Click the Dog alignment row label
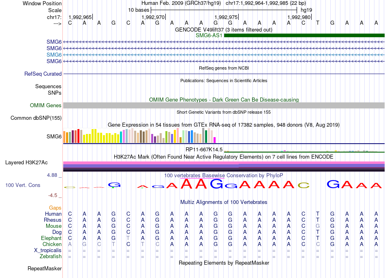 [57, 232]
